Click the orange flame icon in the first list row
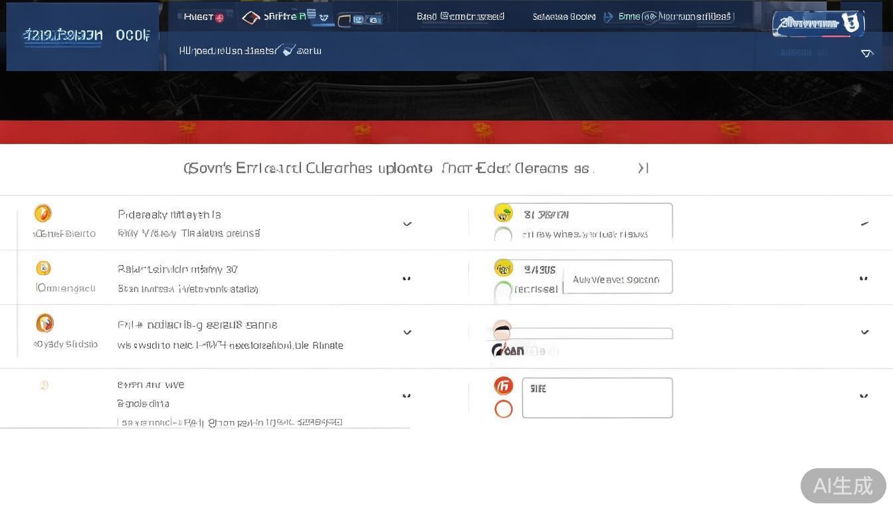This screenshot has width=893, height=510. 43,213
